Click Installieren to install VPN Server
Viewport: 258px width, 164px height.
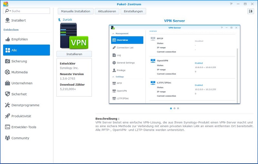[x=74, y=54]
